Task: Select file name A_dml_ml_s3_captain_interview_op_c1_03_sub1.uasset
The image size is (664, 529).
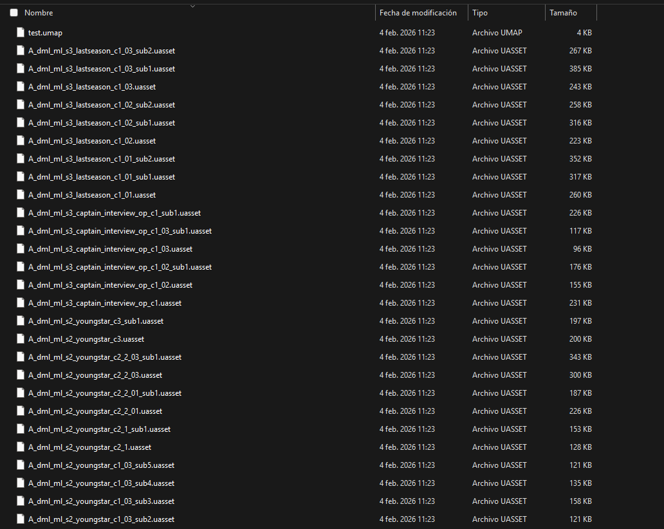Action: (x=120, y=231)
